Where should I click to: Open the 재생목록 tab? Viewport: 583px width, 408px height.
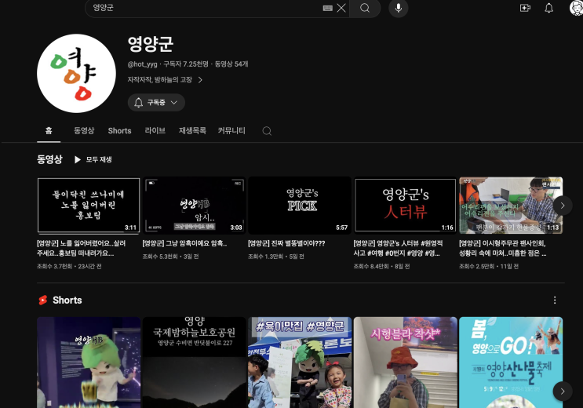192,131
